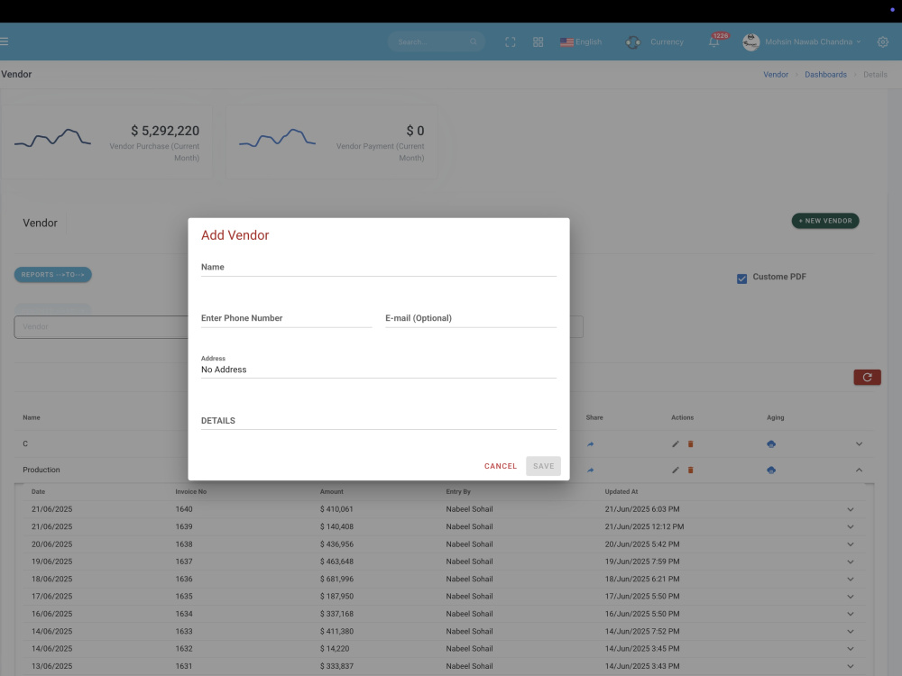The width and height of the screenshot is (902, 676).
Task: Delete the Production vendor
Action: tap(690, 470)
